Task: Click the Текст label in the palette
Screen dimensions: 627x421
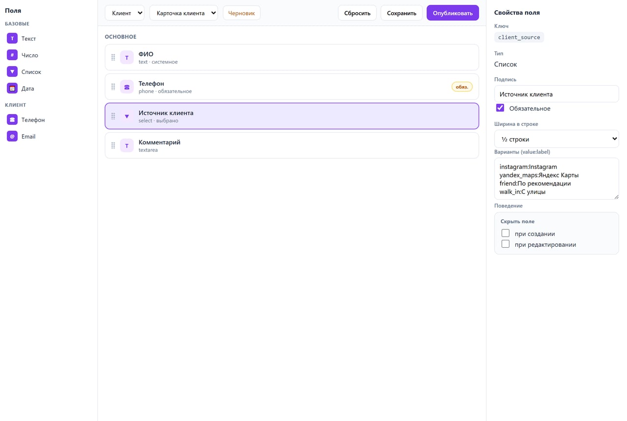Action: 28,39
